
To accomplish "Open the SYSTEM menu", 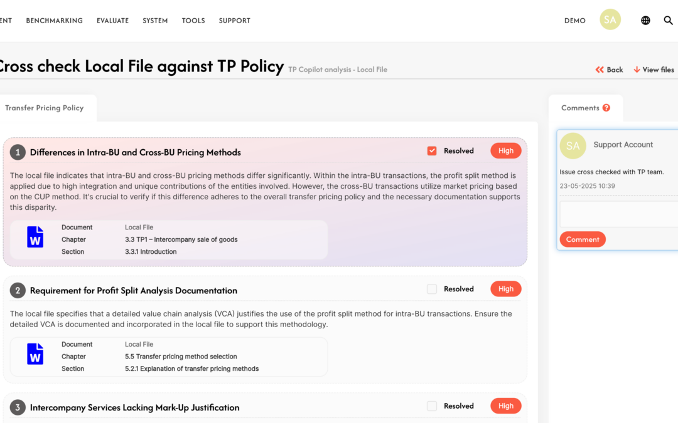I will click(x=155, y=21).
